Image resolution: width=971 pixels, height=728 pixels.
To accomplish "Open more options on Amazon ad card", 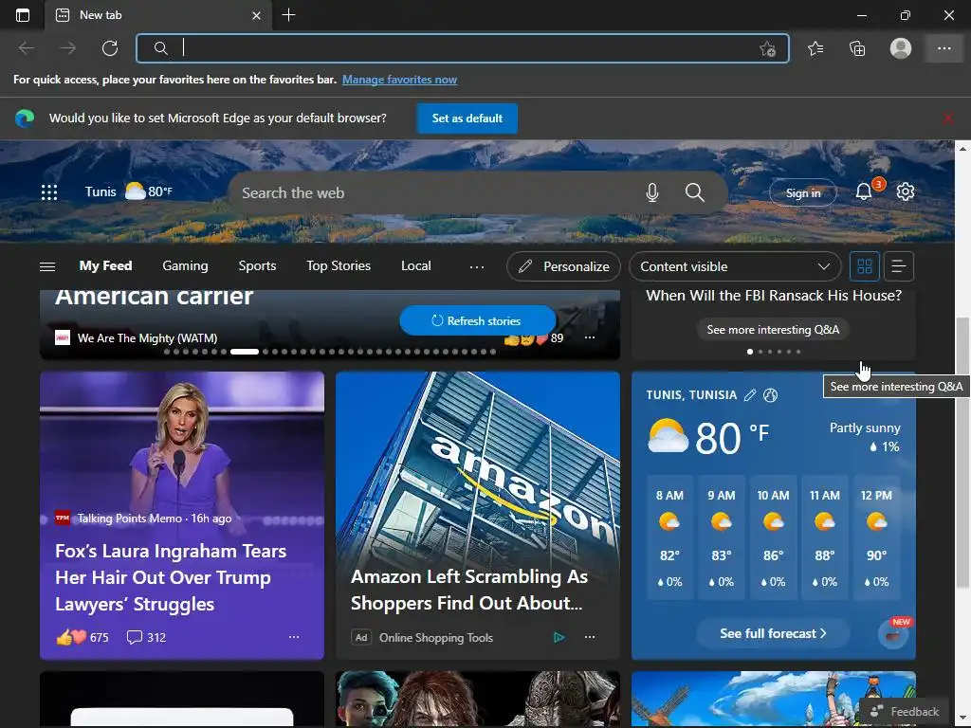I will [590, 637].
